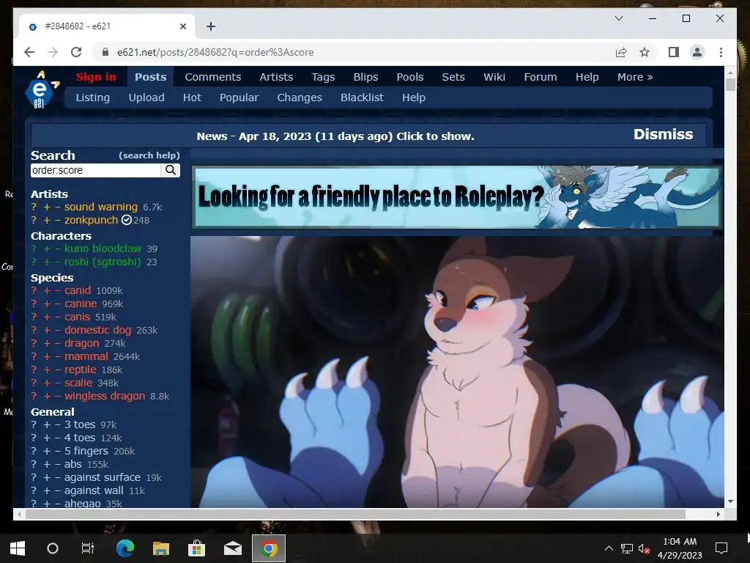Open the Tags menu item

[x=323, y=77]
